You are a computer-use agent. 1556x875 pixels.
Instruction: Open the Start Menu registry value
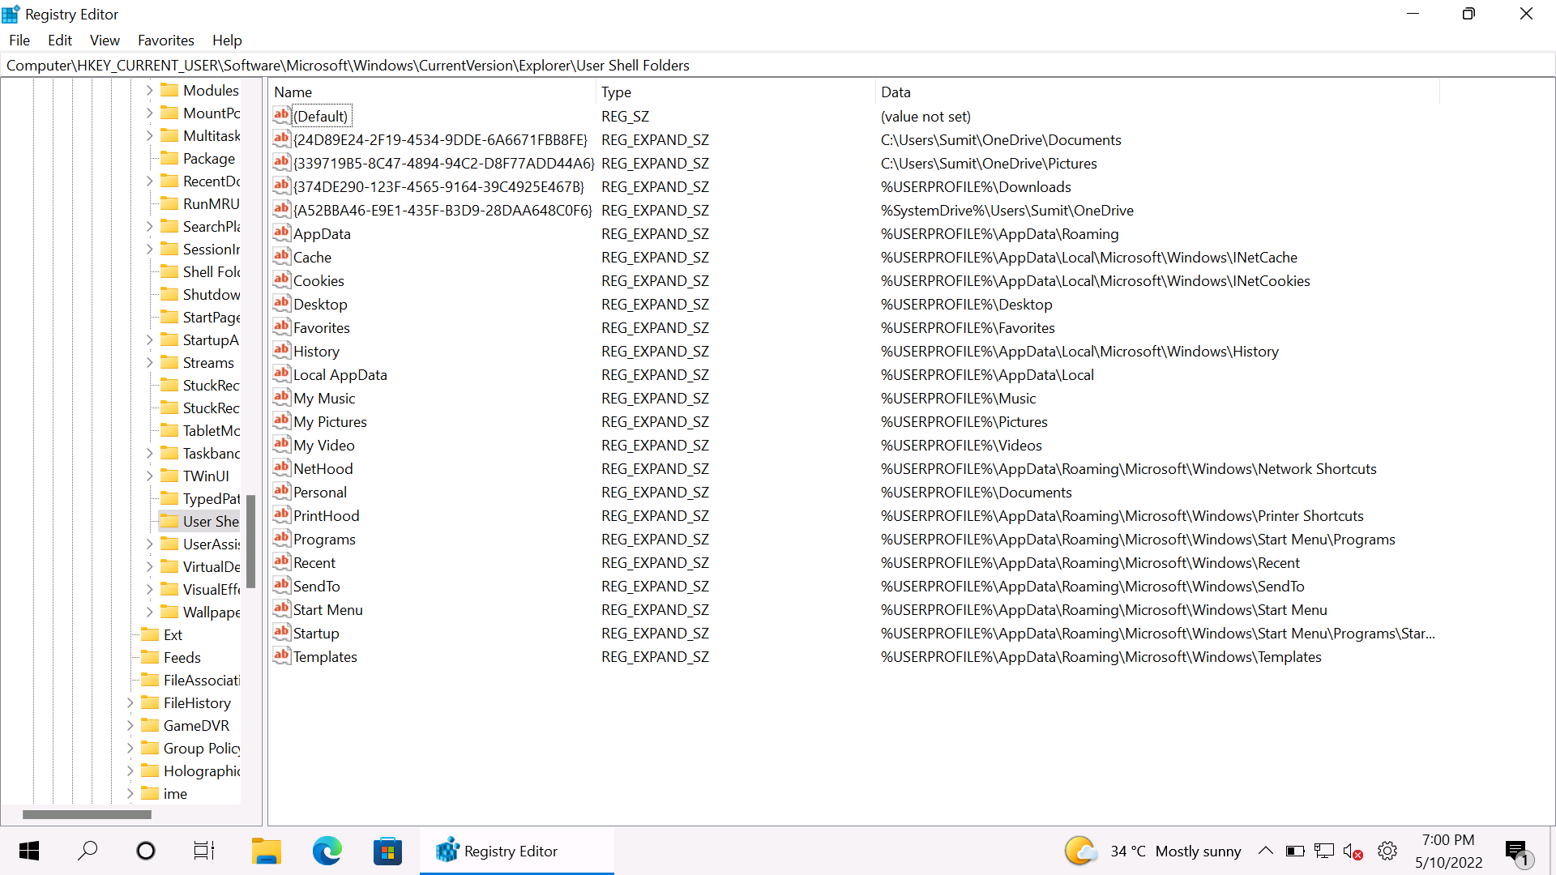click(x=327, y=609)
